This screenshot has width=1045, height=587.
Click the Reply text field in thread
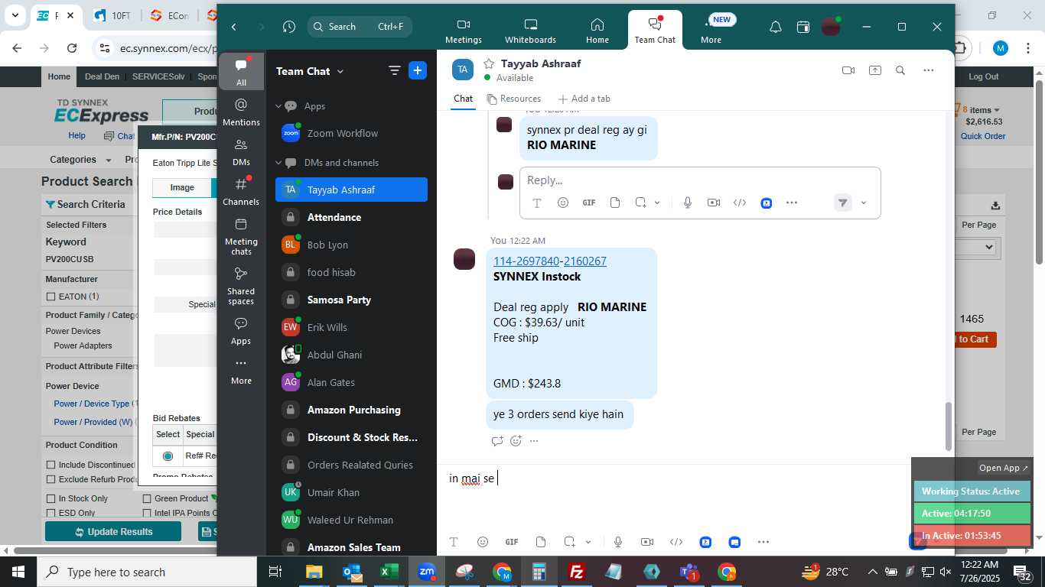coord(700,180)
